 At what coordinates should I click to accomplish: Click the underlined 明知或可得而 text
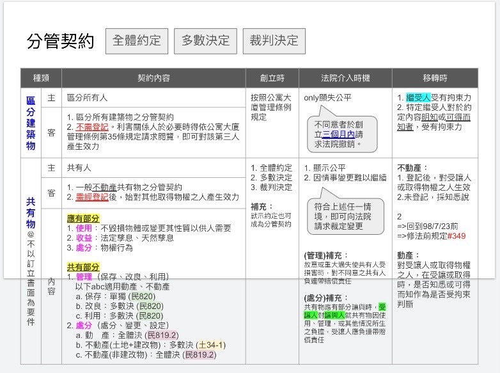point(446,117)
